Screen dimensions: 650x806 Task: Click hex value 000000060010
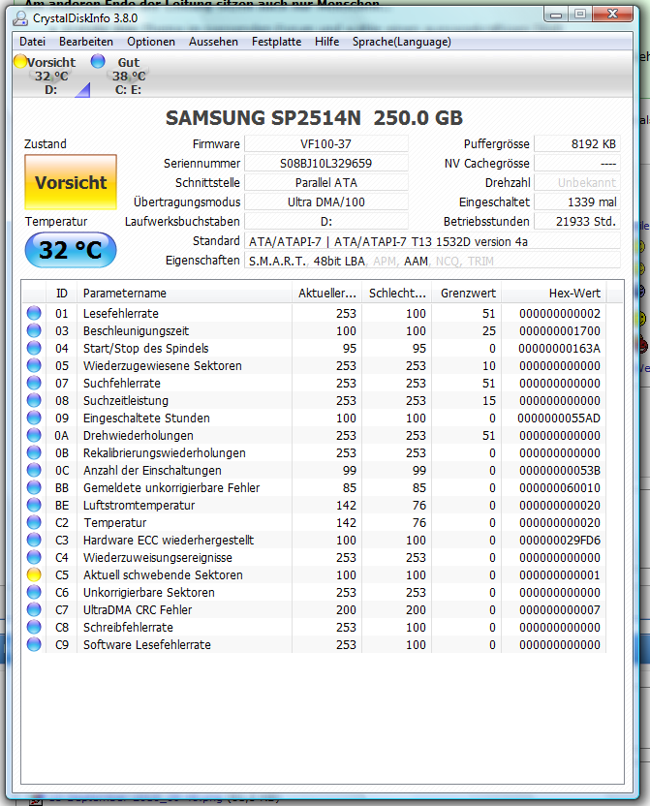click(x=560, y=488)
